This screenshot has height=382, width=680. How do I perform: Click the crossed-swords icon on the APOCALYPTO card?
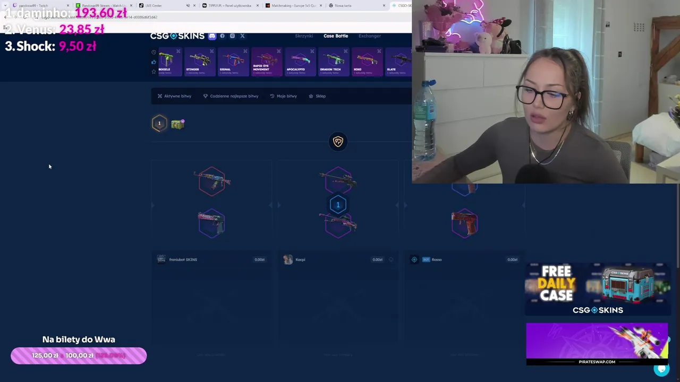point(312,51)
